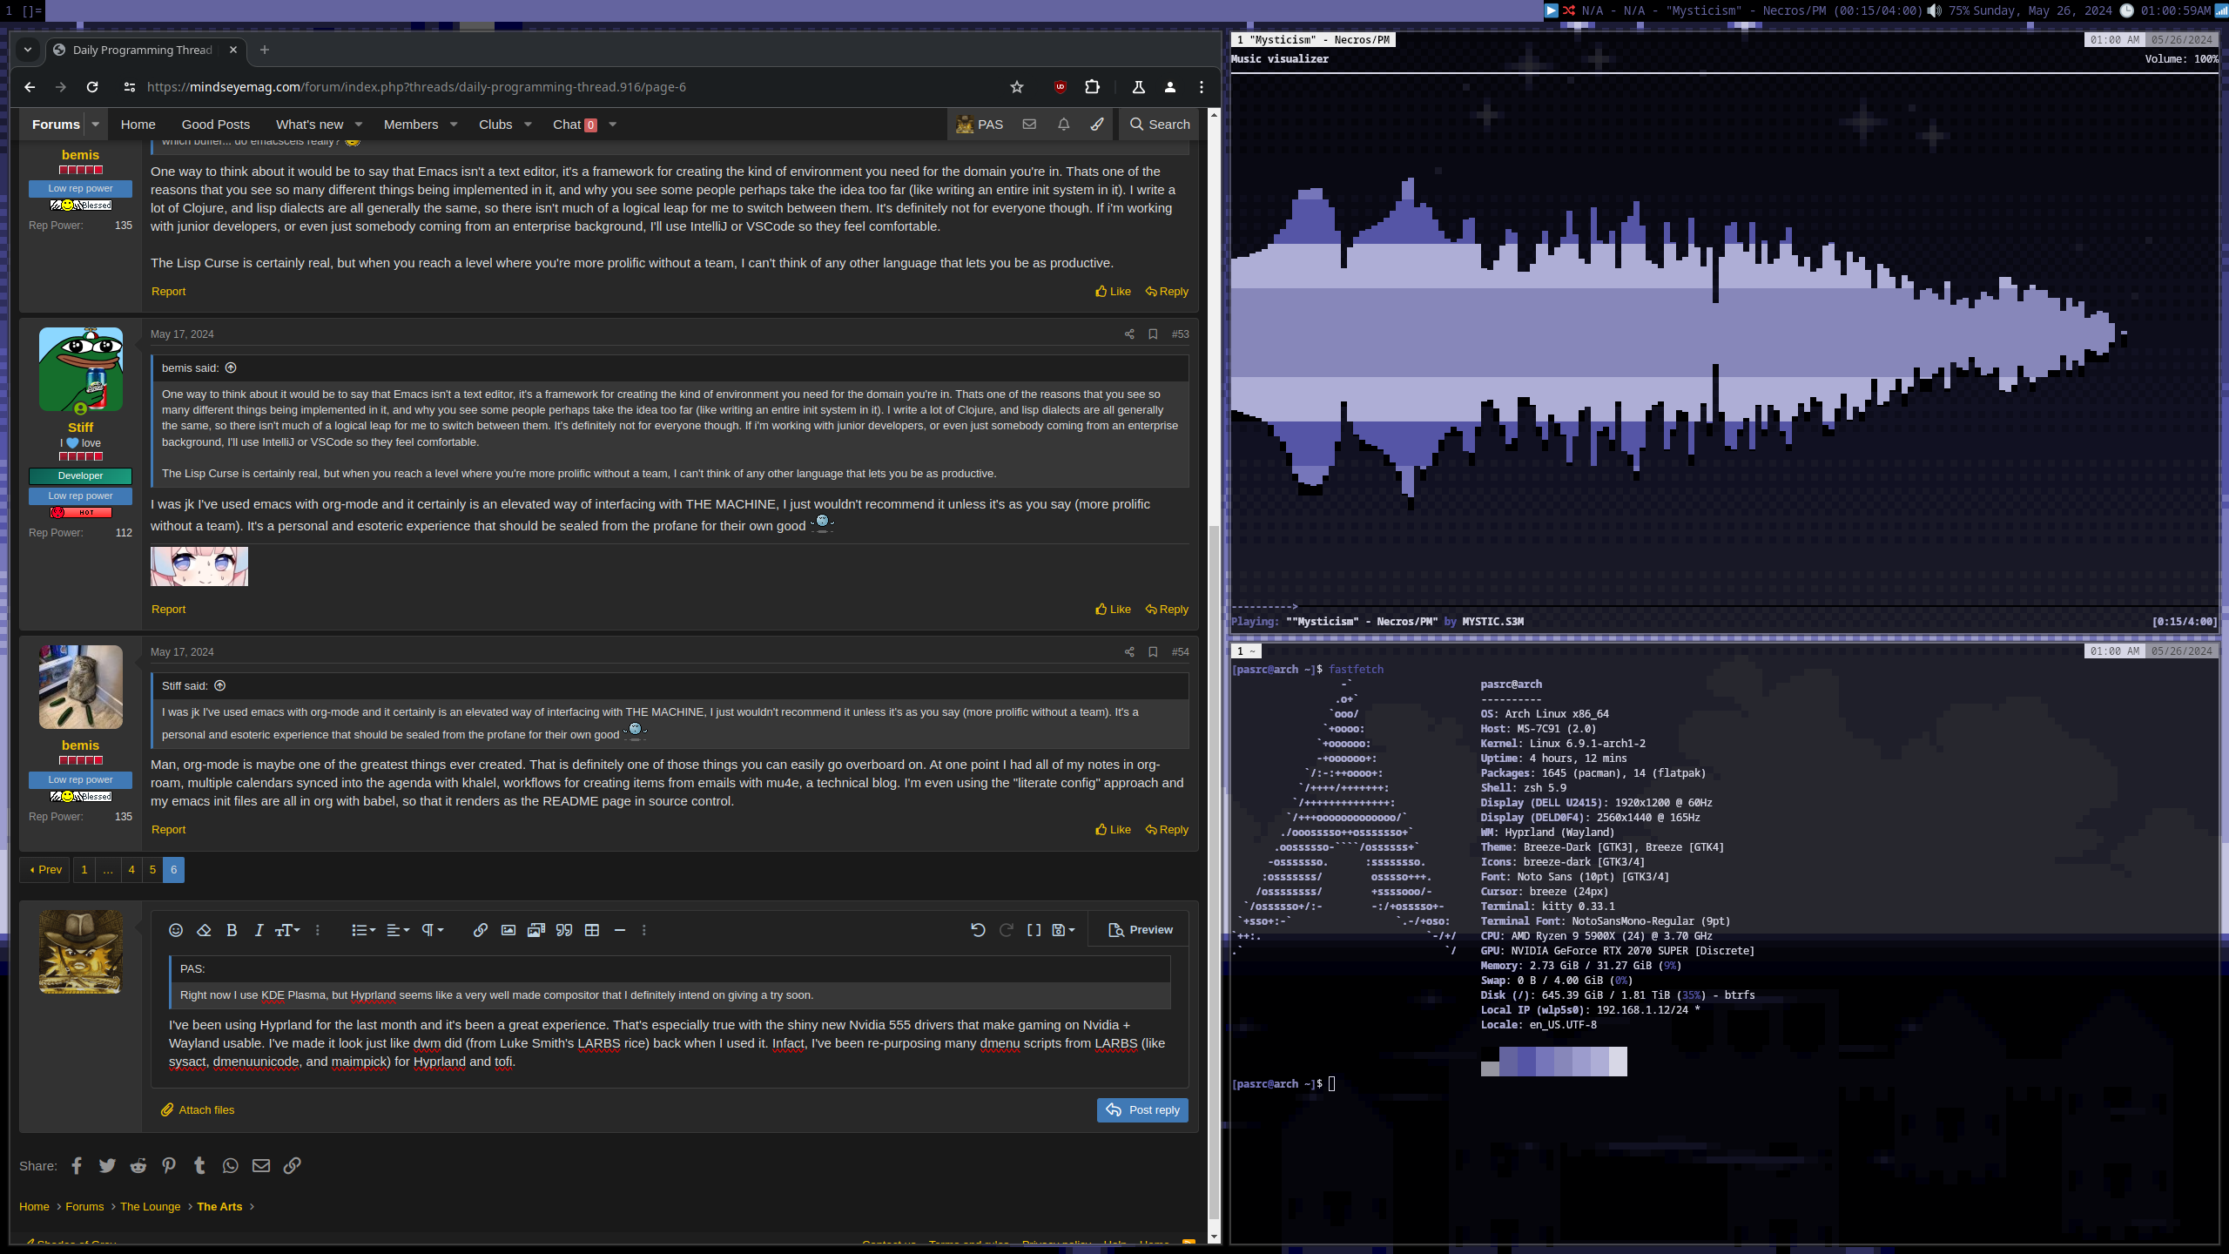Screen dimensions: 2229x1254
Task: Share thread on Pinterest
Action: (169, 1166)
